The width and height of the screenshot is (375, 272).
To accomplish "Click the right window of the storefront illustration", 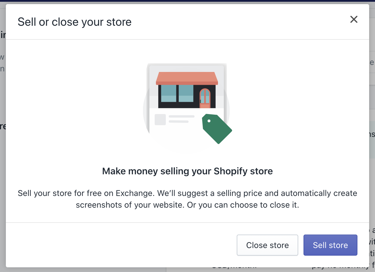I will coord(186,93).
